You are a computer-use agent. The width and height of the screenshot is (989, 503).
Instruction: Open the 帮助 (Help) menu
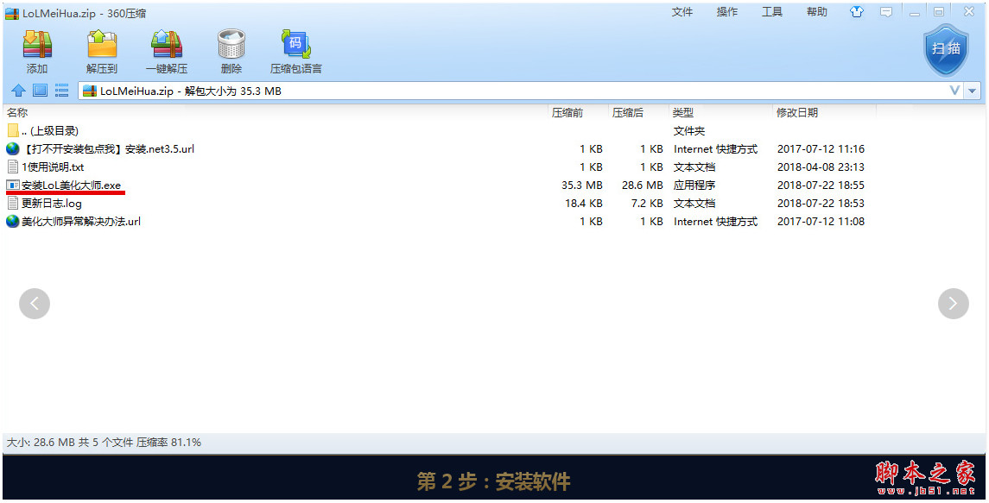click(x=817, y=12)
